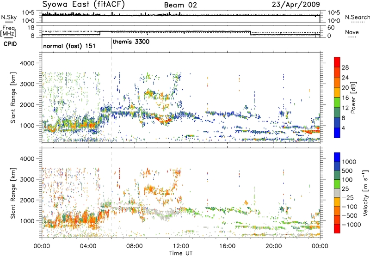Viewport: 370px width, 256px height.
Task: Click the 'Velocity [m s-1]' color bar label
Action: click(365, 193)
